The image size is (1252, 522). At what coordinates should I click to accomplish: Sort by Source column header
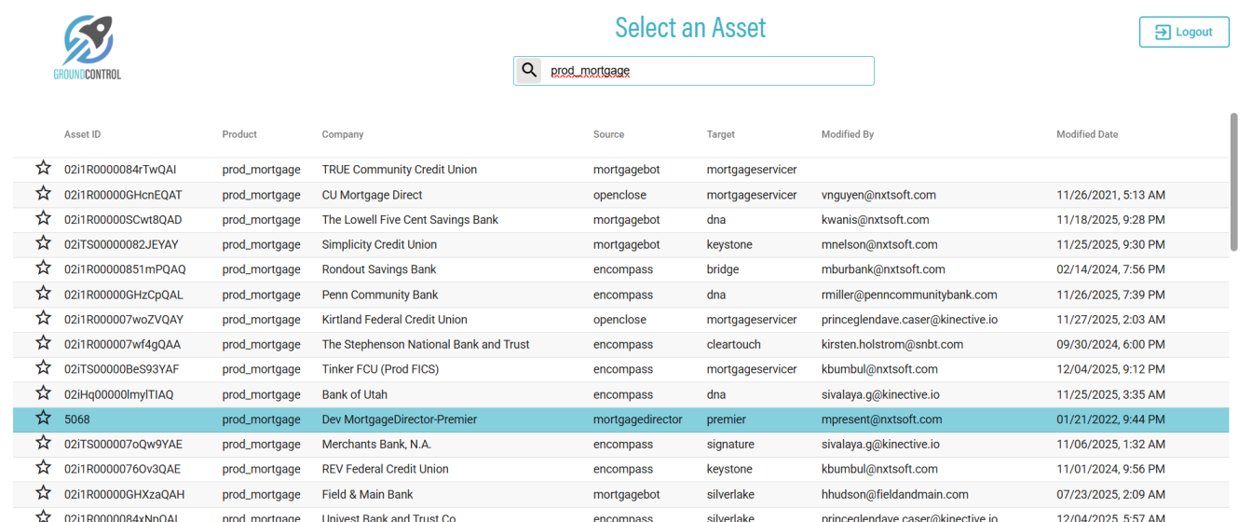click(608, 134)
